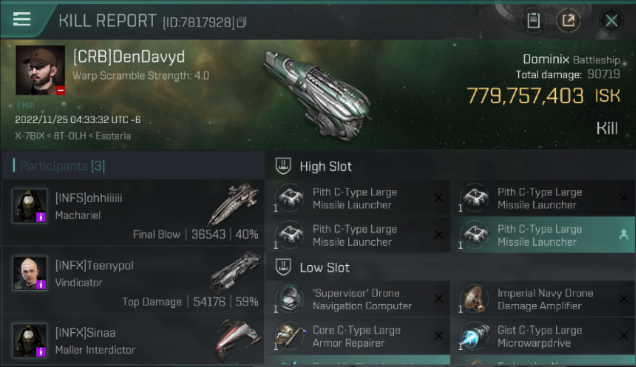Image resolution: width=636 pixels, height=367 pixels.
Task: Tap the Gist C-Type Large Microwarpdrive icon
Action: pyautogui.click(x=474, y=336)
